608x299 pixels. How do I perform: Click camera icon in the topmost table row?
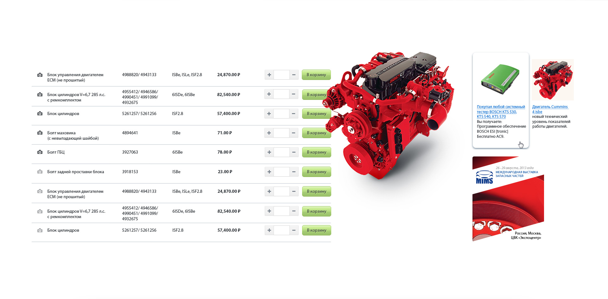40,75
